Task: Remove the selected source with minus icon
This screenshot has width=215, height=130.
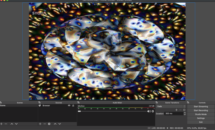Action: [x=45, y=124]
